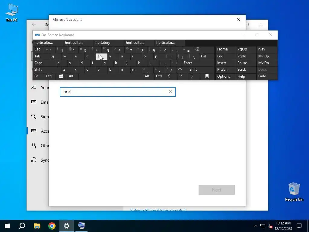This screenshot has width=309, height=232.
Task: Click the PrtScn key on the keyboard
Action: tap(225, 69)
